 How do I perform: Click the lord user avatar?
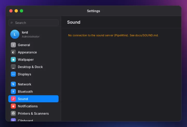(15, 34)
